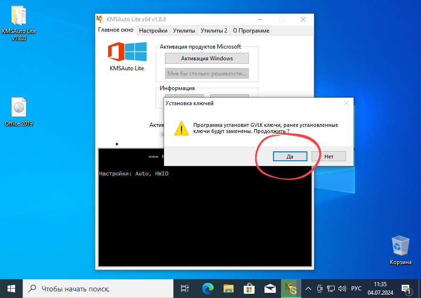
Task: Open the О Программе tab
Action: 251,30
